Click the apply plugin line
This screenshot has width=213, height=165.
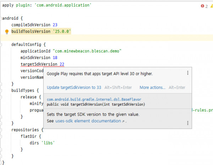point(47,5)
